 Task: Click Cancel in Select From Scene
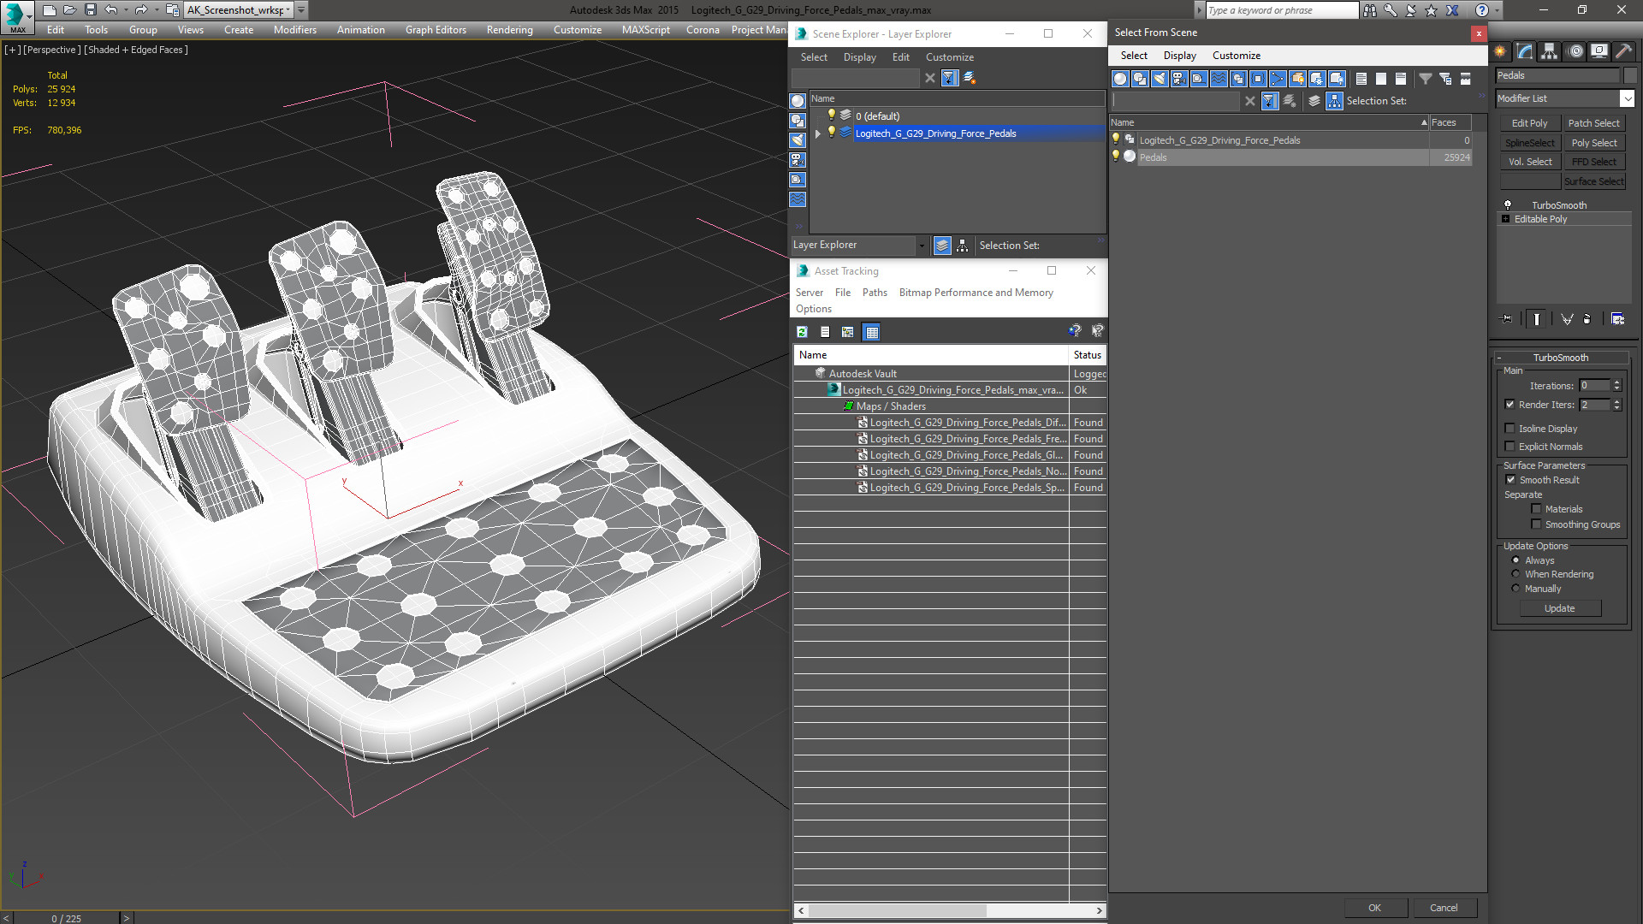click(1444, 908)
